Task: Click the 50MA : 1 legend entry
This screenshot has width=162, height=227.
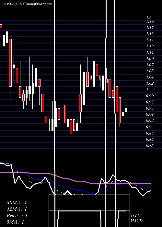Action: pyautogui.click(x=17, y=203)
